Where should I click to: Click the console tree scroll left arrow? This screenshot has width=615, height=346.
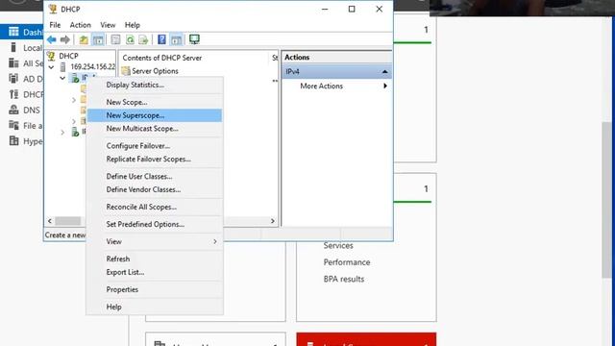50,221
